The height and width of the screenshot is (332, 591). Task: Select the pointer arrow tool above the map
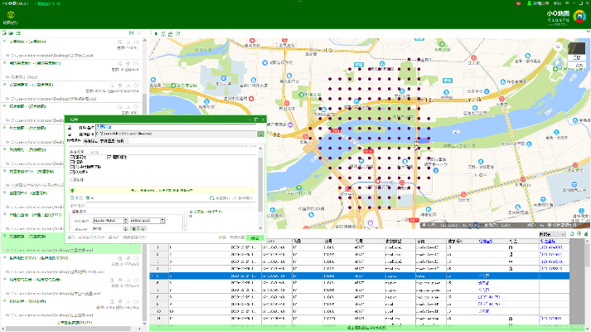click(157, 33)
